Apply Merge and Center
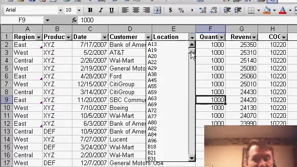297x167 pixels. pyautogui.click(x=157, y=10)
